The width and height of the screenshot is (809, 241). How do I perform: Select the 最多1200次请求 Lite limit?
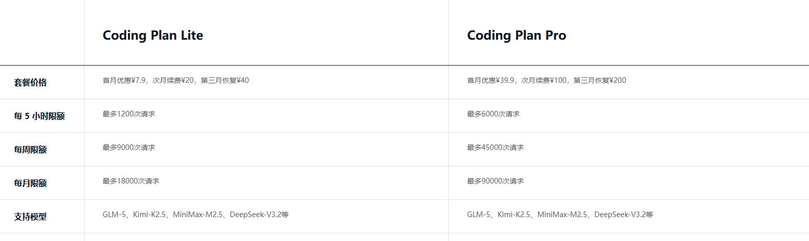pos(129,114)
